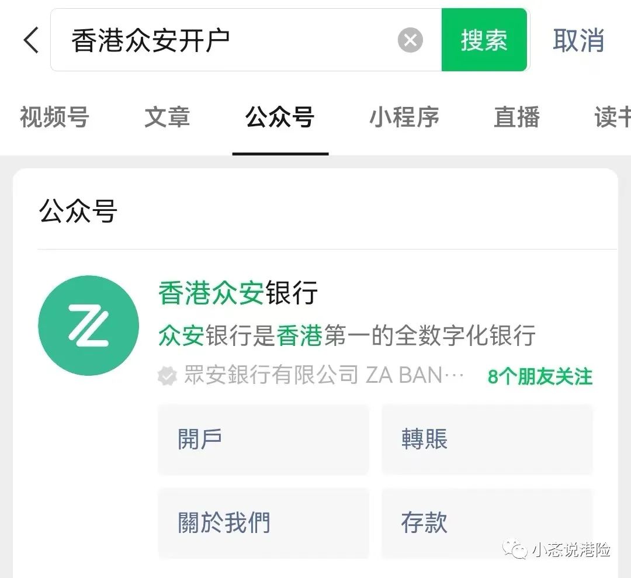Switch to the 直播 tab
631x578 pixels.
coord(516,117)
